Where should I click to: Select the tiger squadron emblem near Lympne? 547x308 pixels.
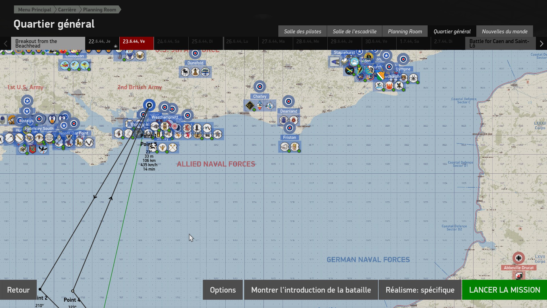[x=404, y=77]
